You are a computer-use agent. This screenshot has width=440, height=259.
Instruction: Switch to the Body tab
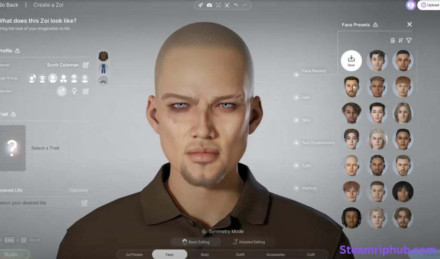205,255
